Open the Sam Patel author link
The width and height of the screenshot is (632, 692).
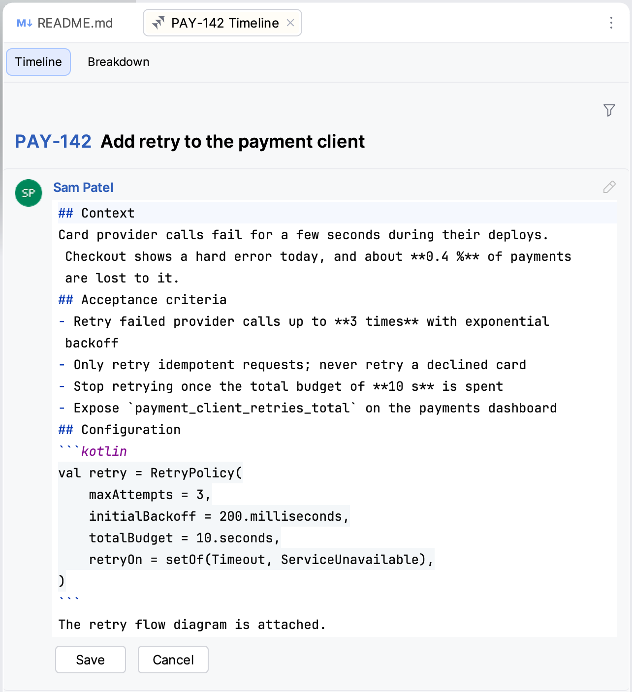tap(83, 188)
